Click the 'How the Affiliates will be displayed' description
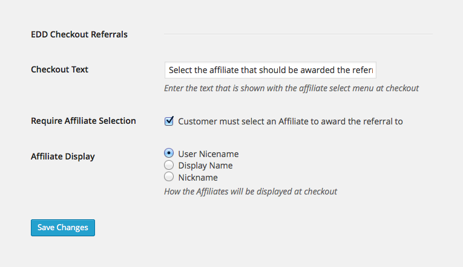 251,191
